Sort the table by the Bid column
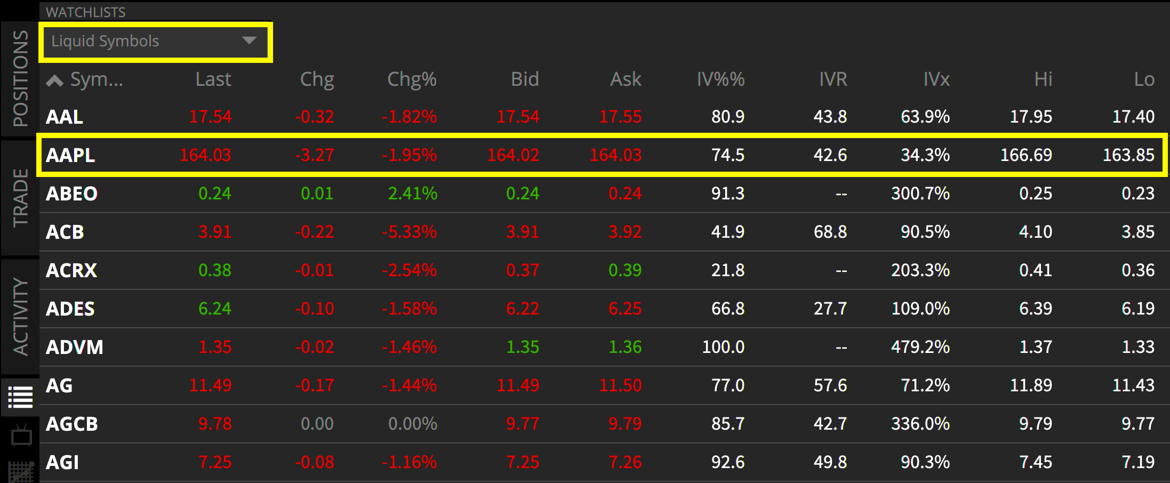This screenshot has height=483, width=1170. click(525, 79)
